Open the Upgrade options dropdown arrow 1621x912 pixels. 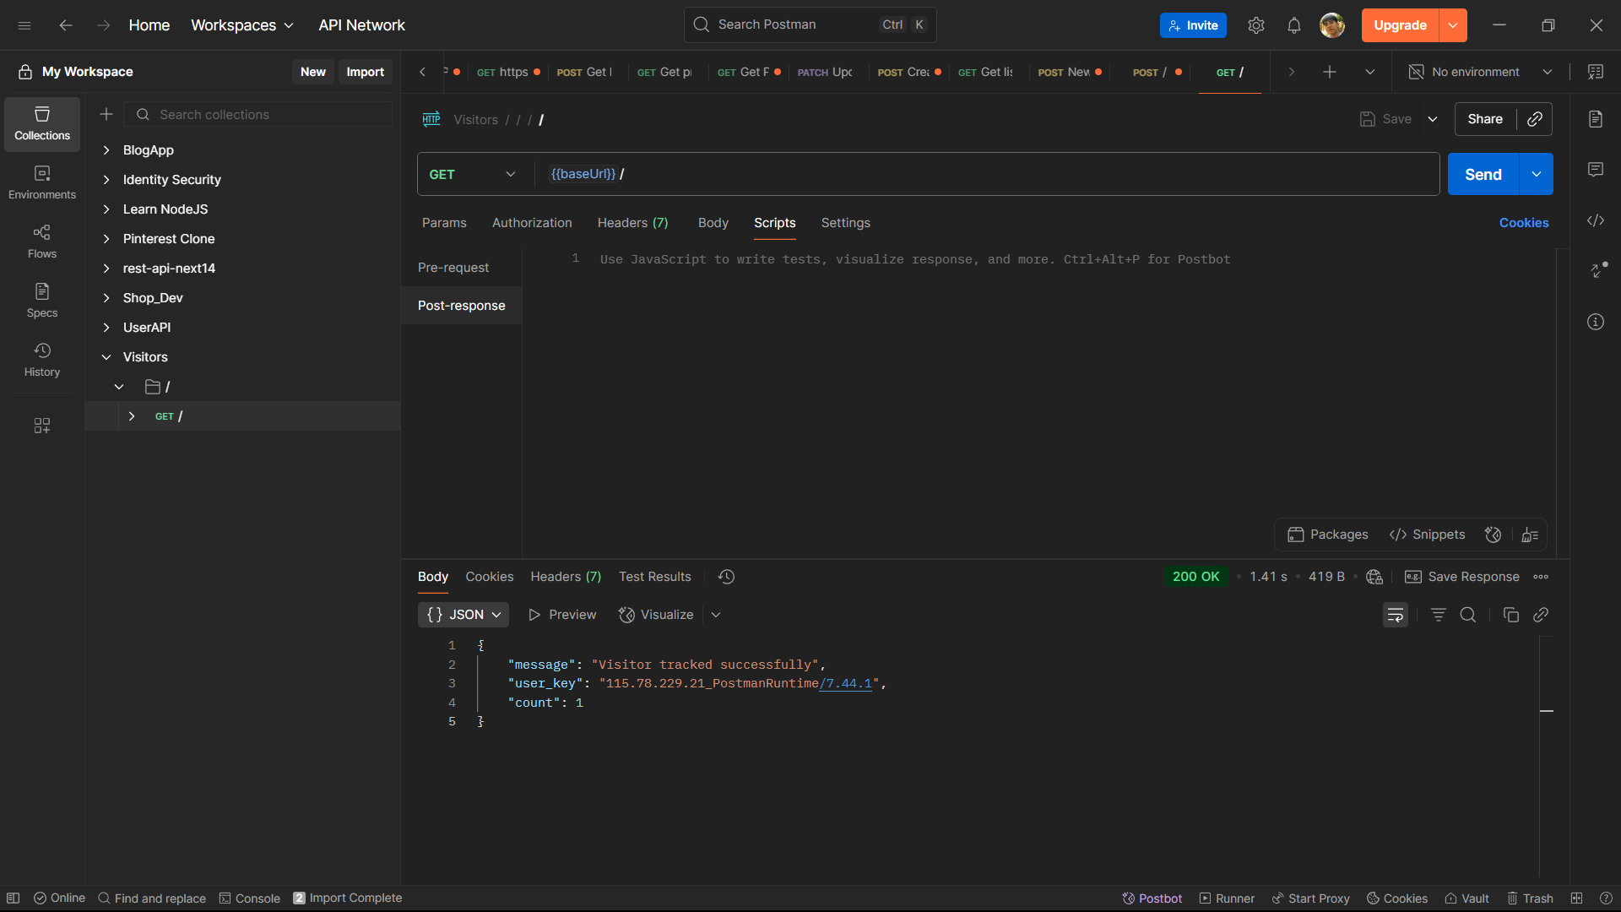tap(1453, 25)
